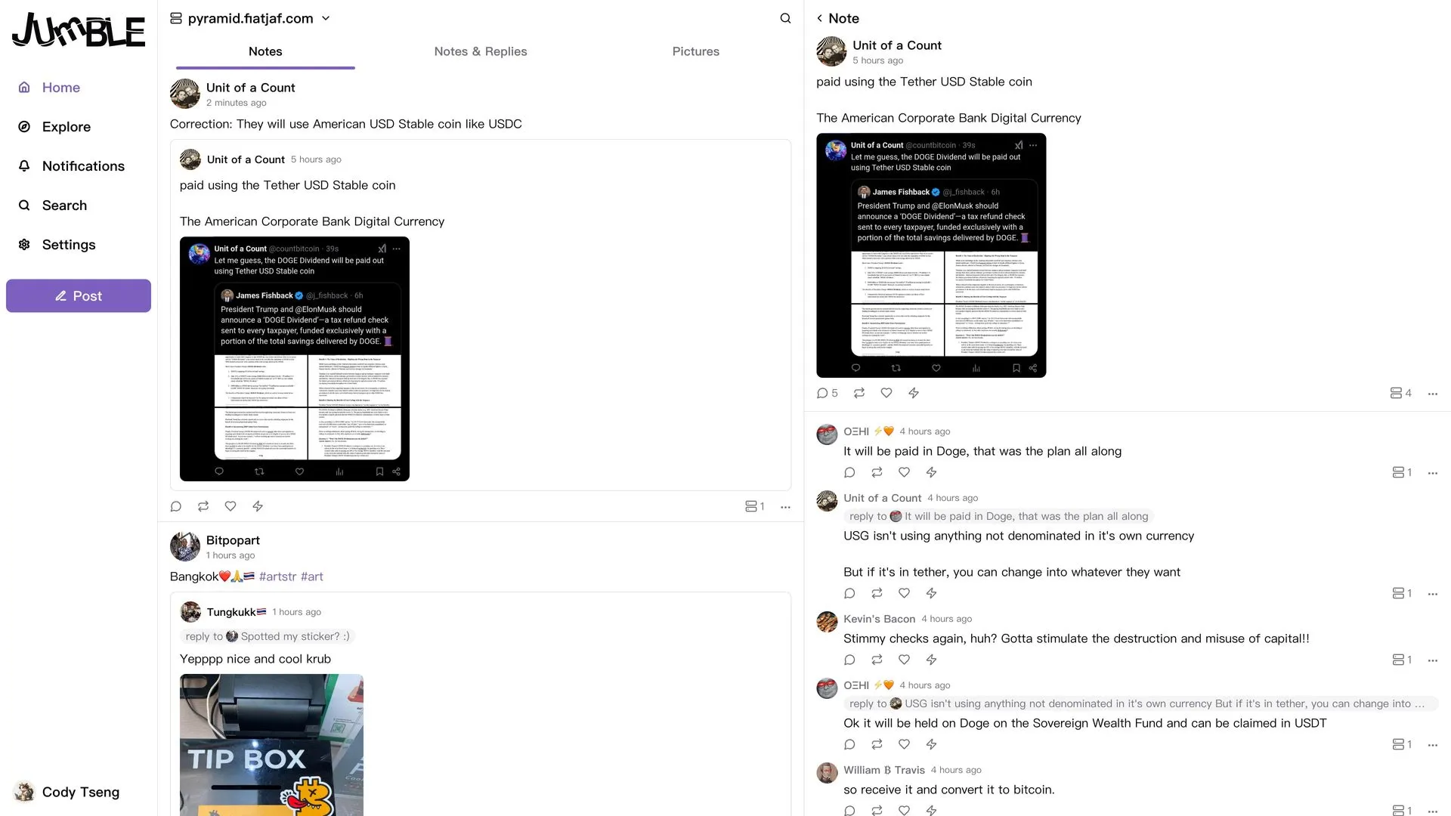Open the #artstr hashtag link

277,576
